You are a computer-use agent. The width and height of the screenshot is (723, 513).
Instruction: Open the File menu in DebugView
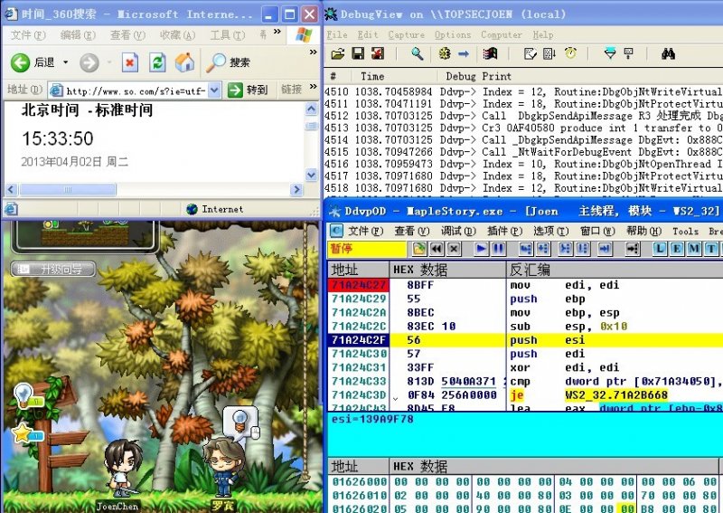pyautogui.click(x=337, y=34)
